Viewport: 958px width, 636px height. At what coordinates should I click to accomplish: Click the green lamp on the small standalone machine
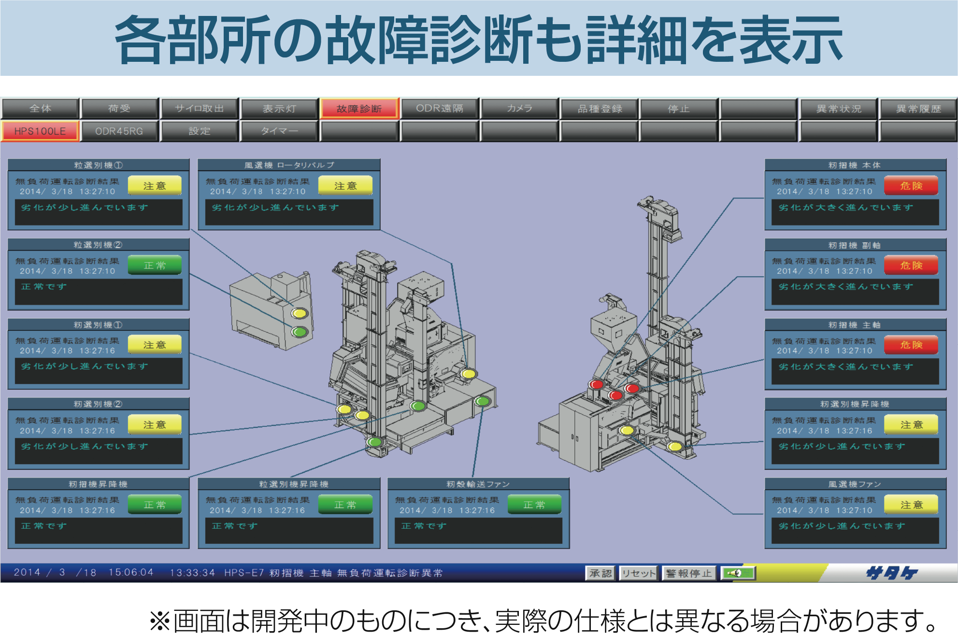click(x=300, y=332)
